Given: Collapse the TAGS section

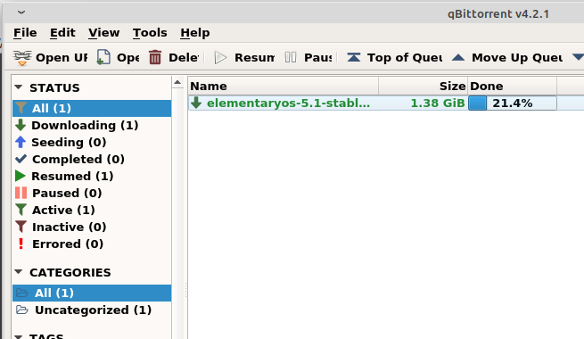Looking at the screenshot, I should (19, 336).
